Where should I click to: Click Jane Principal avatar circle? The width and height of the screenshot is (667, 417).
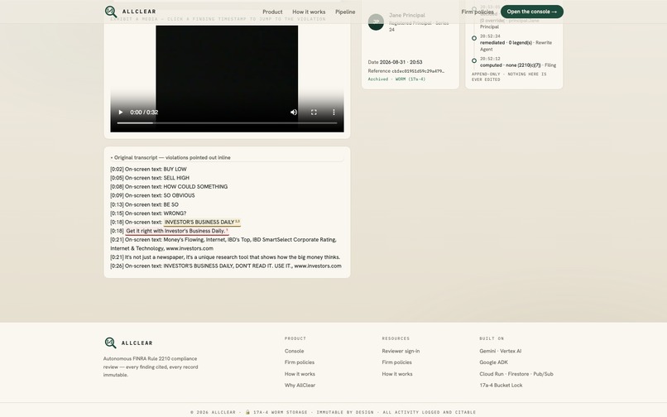coord(376,22)
